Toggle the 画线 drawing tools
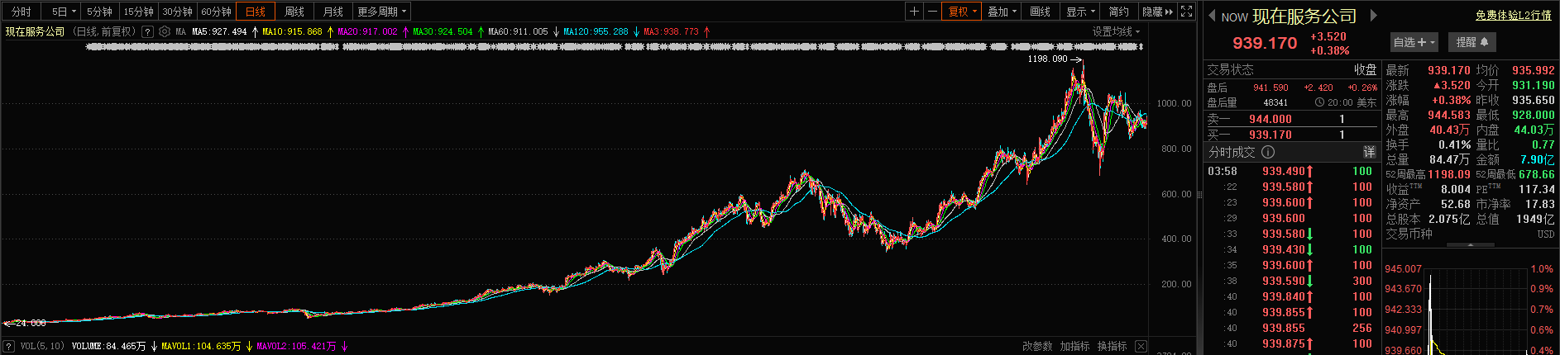The height and width of the screenshot is (355, 1560). (x=1040, y=12)
